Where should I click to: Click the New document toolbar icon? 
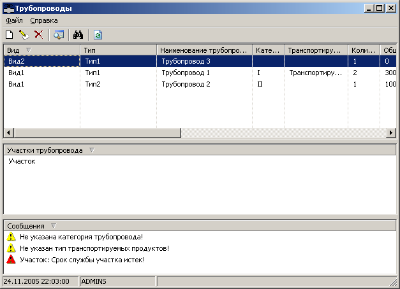pos(10,35)
